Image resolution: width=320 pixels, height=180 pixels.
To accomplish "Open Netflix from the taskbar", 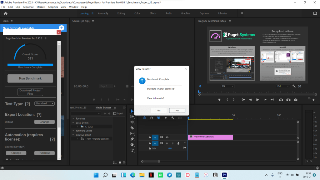I will click(151, 175).
